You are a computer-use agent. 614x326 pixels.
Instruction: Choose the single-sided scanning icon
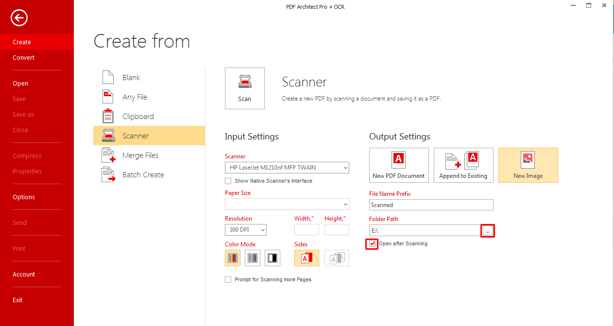pos(307,258)
